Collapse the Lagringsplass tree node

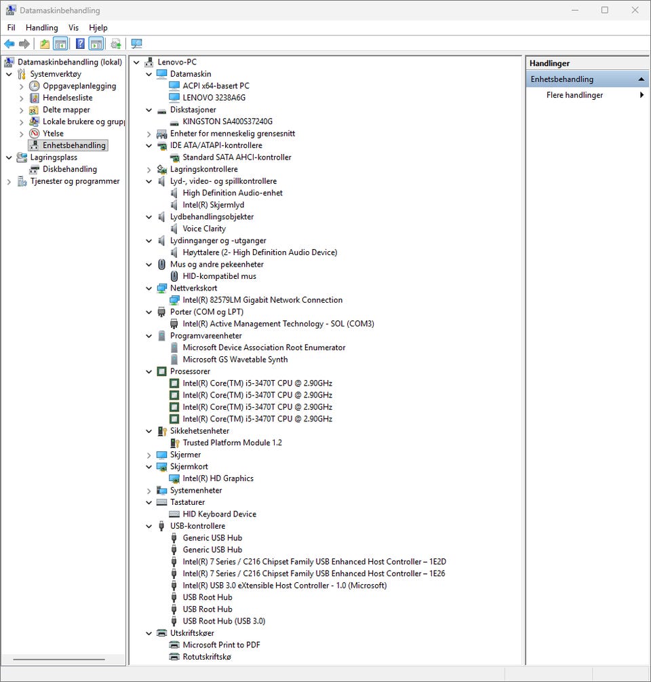click(x=9, y=157)
